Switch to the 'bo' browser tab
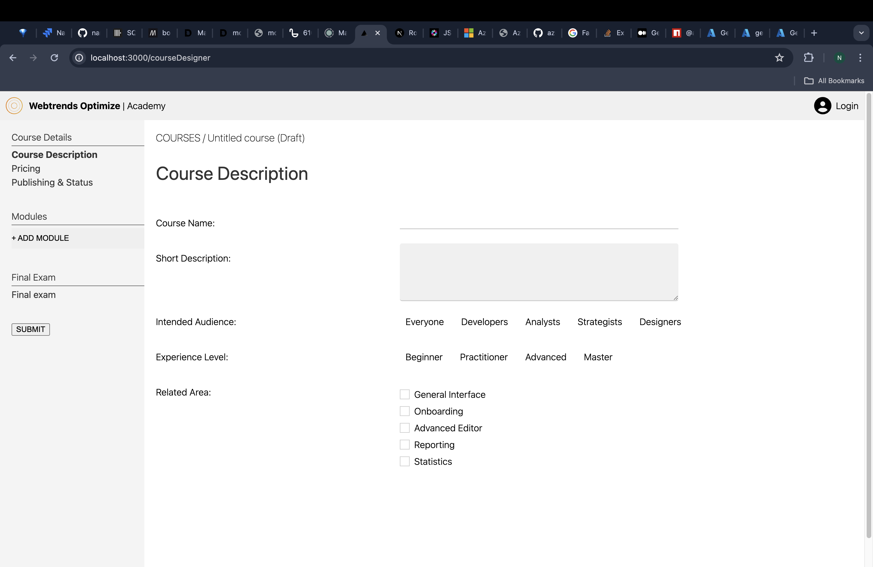Screen dimensions: 873x567 coord(160,33)
